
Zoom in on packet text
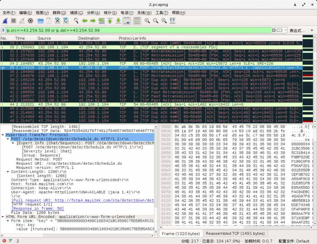[147, 21]
